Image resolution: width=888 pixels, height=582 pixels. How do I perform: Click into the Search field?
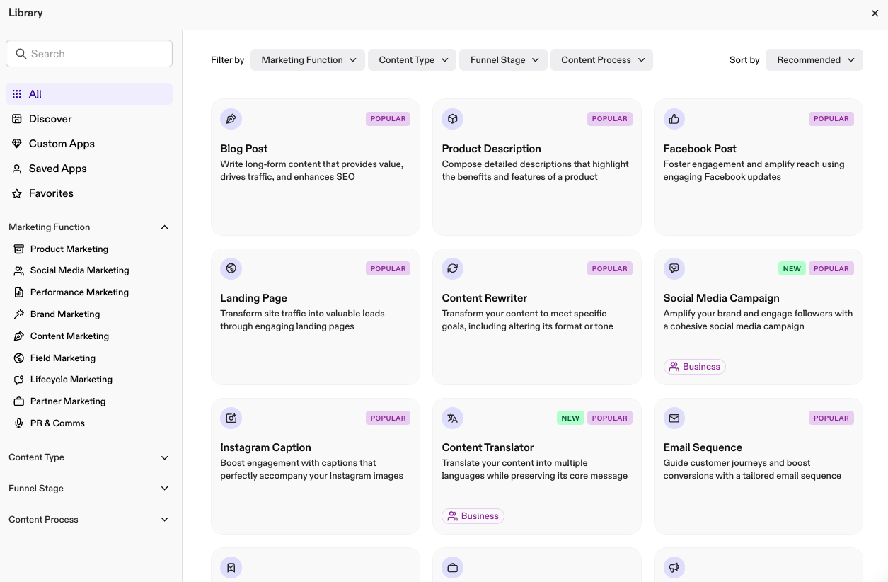click(x=89, y=54)
